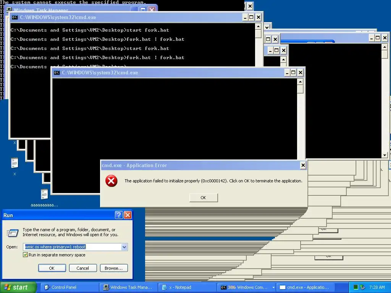Close the front cmd.exe window
Screen dimensions: 391x293
pyautogui.click(x=301, y=72)
